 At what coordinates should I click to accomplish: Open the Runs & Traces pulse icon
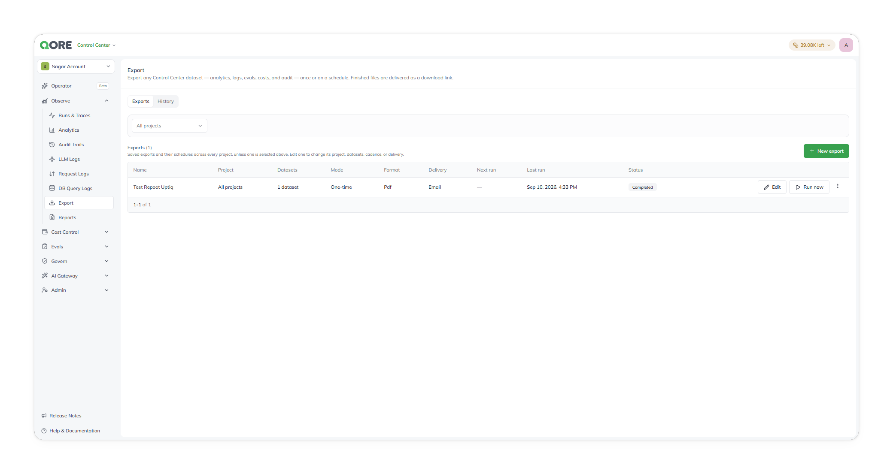52,115
